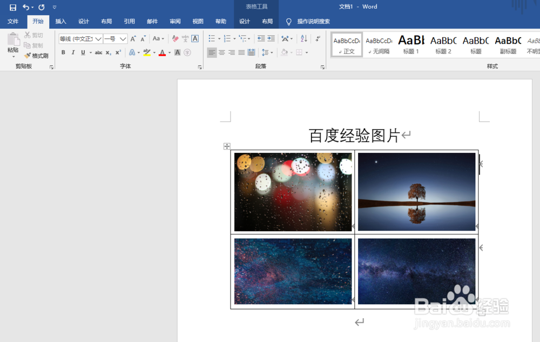Open the font name dropdown
540x342 pixels.
pyautogui.click(x=99, y=39)
